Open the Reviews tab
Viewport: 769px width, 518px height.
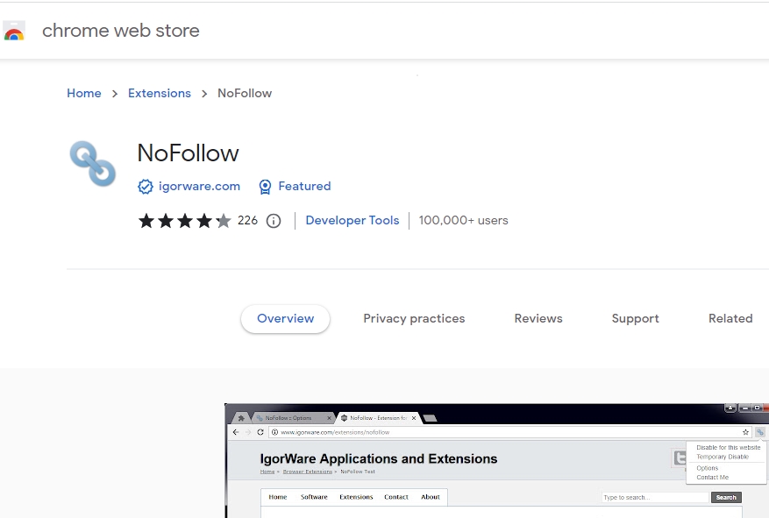(x=538, y=319)
